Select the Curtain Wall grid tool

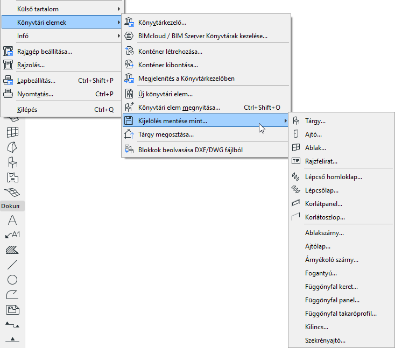click(x=12, y=132)
